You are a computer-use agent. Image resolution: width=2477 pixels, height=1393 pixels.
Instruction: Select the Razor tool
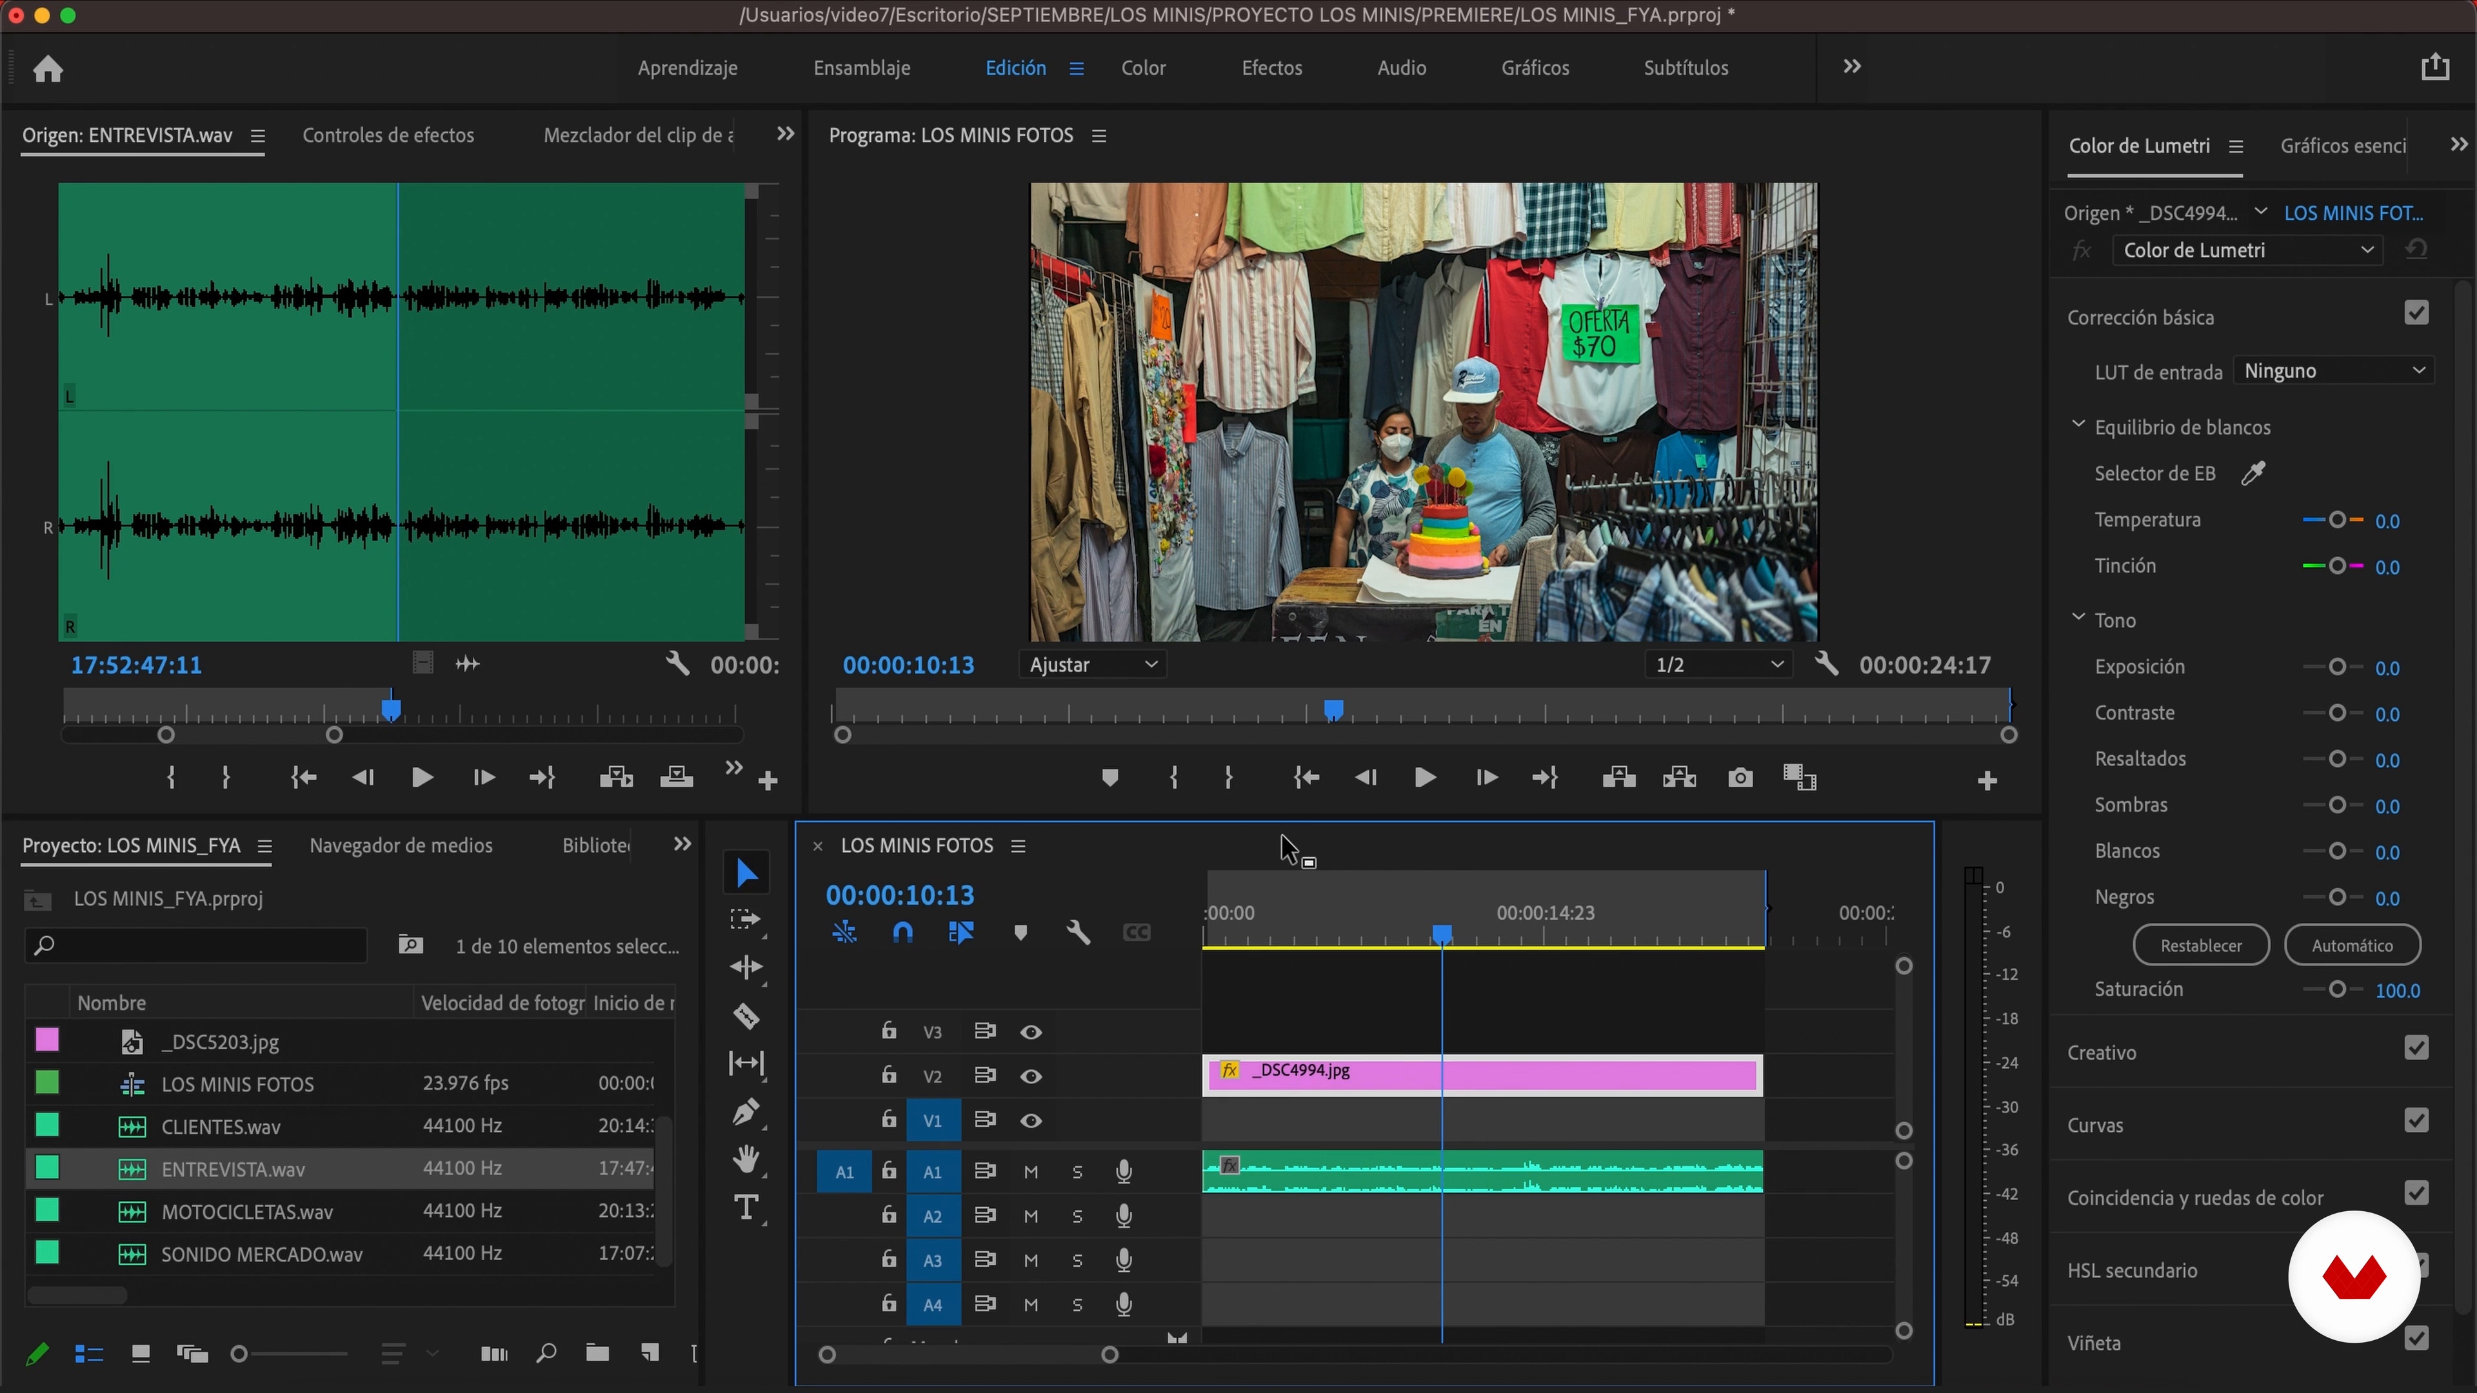click(x=746, y=1016)
